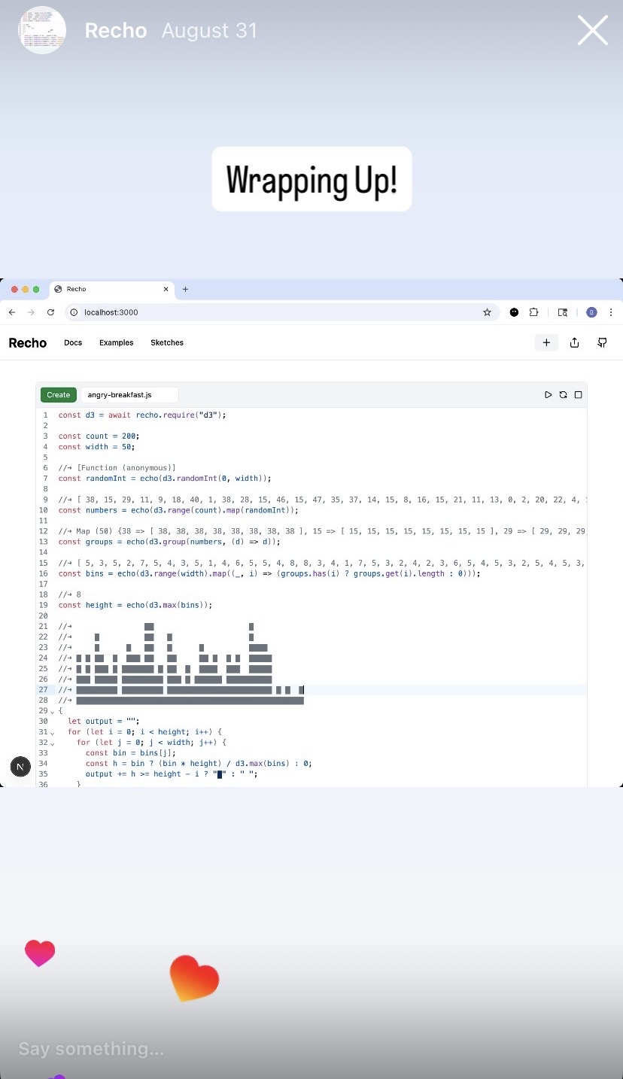
Task: Open the share/upload icon in Recho header
Action: tap(574, 342)
